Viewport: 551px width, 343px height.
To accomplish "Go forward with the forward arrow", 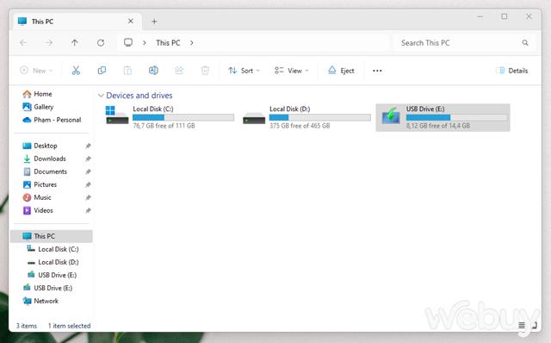I will coord(49,42).
